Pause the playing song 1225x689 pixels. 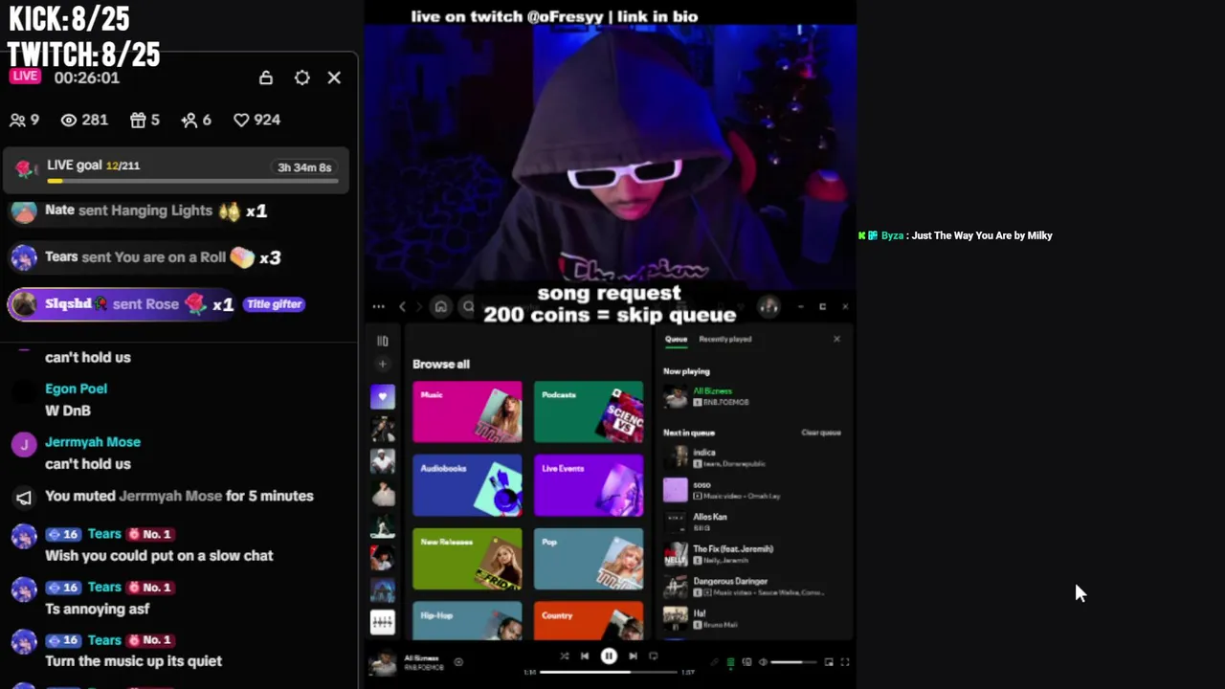pyautogui.click(x=609, y=656)
